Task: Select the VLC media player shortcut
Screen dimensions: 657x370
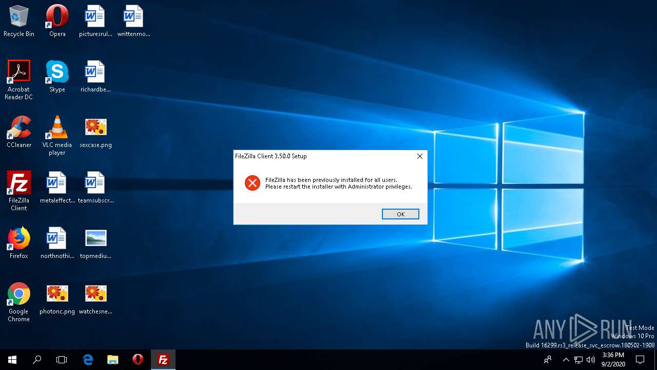Action: (57, 136)
